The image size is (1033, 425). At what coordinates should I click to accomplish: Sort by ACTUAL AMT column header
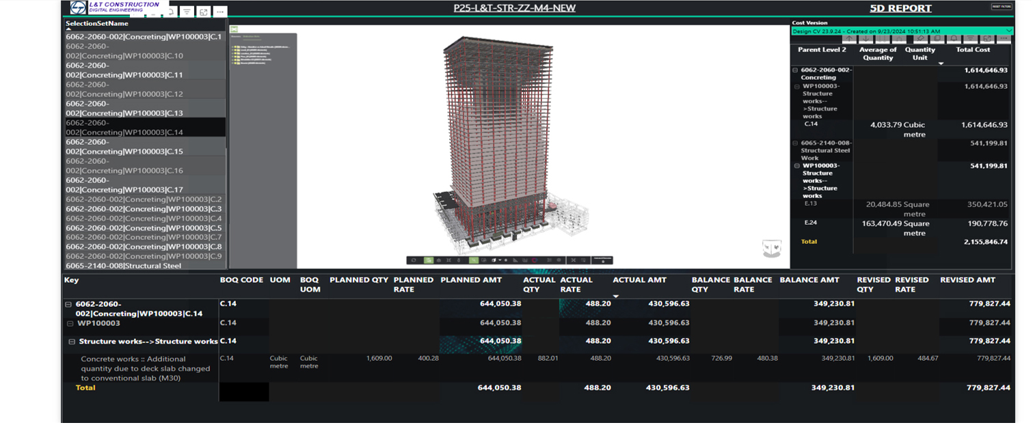[x=639, y=280]
